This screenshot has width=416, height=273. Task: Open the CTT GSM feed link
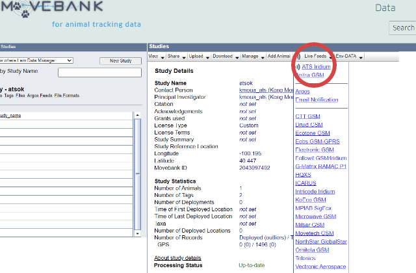pyautogui.click(x=307, y=116)
